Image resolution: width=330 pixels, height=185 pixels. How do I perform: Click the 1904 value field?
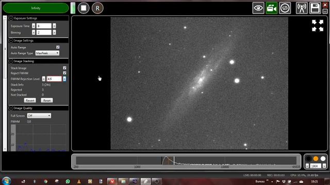tap(316, 166)
